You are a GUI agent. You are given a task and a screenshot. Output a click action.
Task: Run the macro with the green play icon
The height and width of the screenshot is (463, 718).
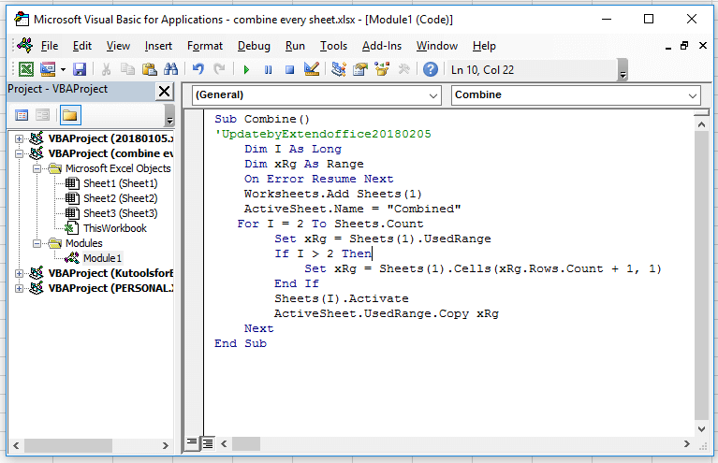pos(246,69)
